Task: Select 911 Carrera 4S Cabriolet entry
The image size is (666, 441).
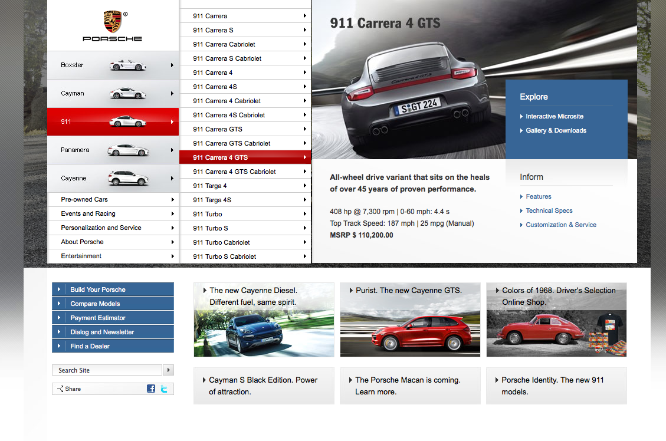Action: [245, 115]
